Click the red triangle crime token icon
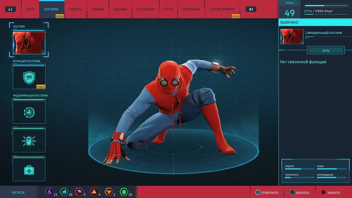This screenshot has height=198, width=352. tap(94, 192)
